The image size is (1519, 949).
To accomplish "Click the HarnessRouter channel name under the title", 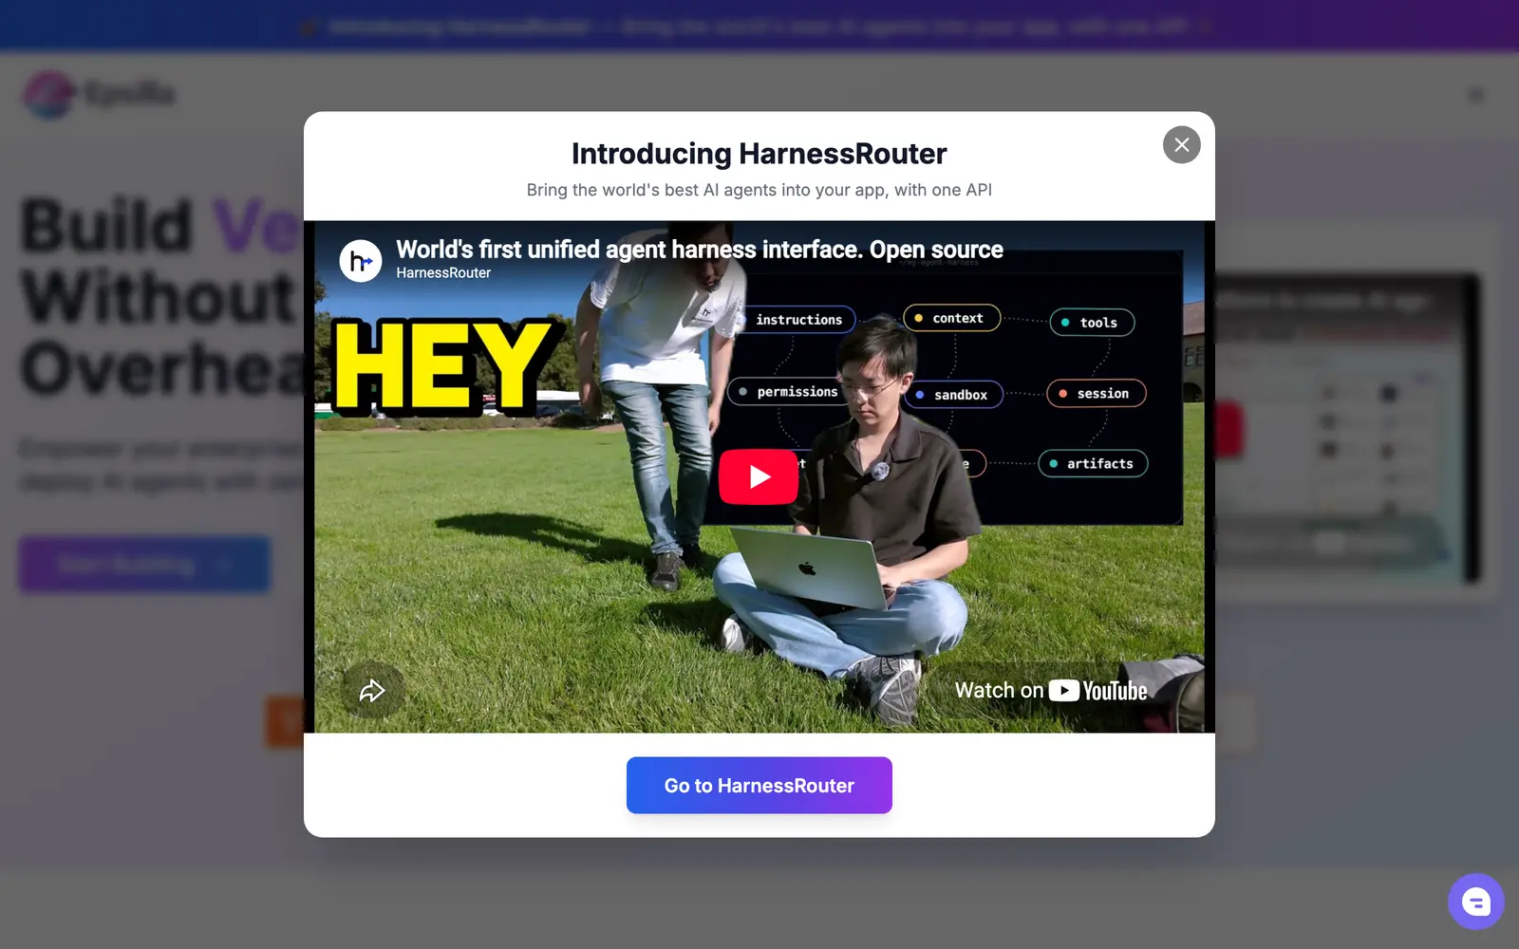I will tap(443, 273).
